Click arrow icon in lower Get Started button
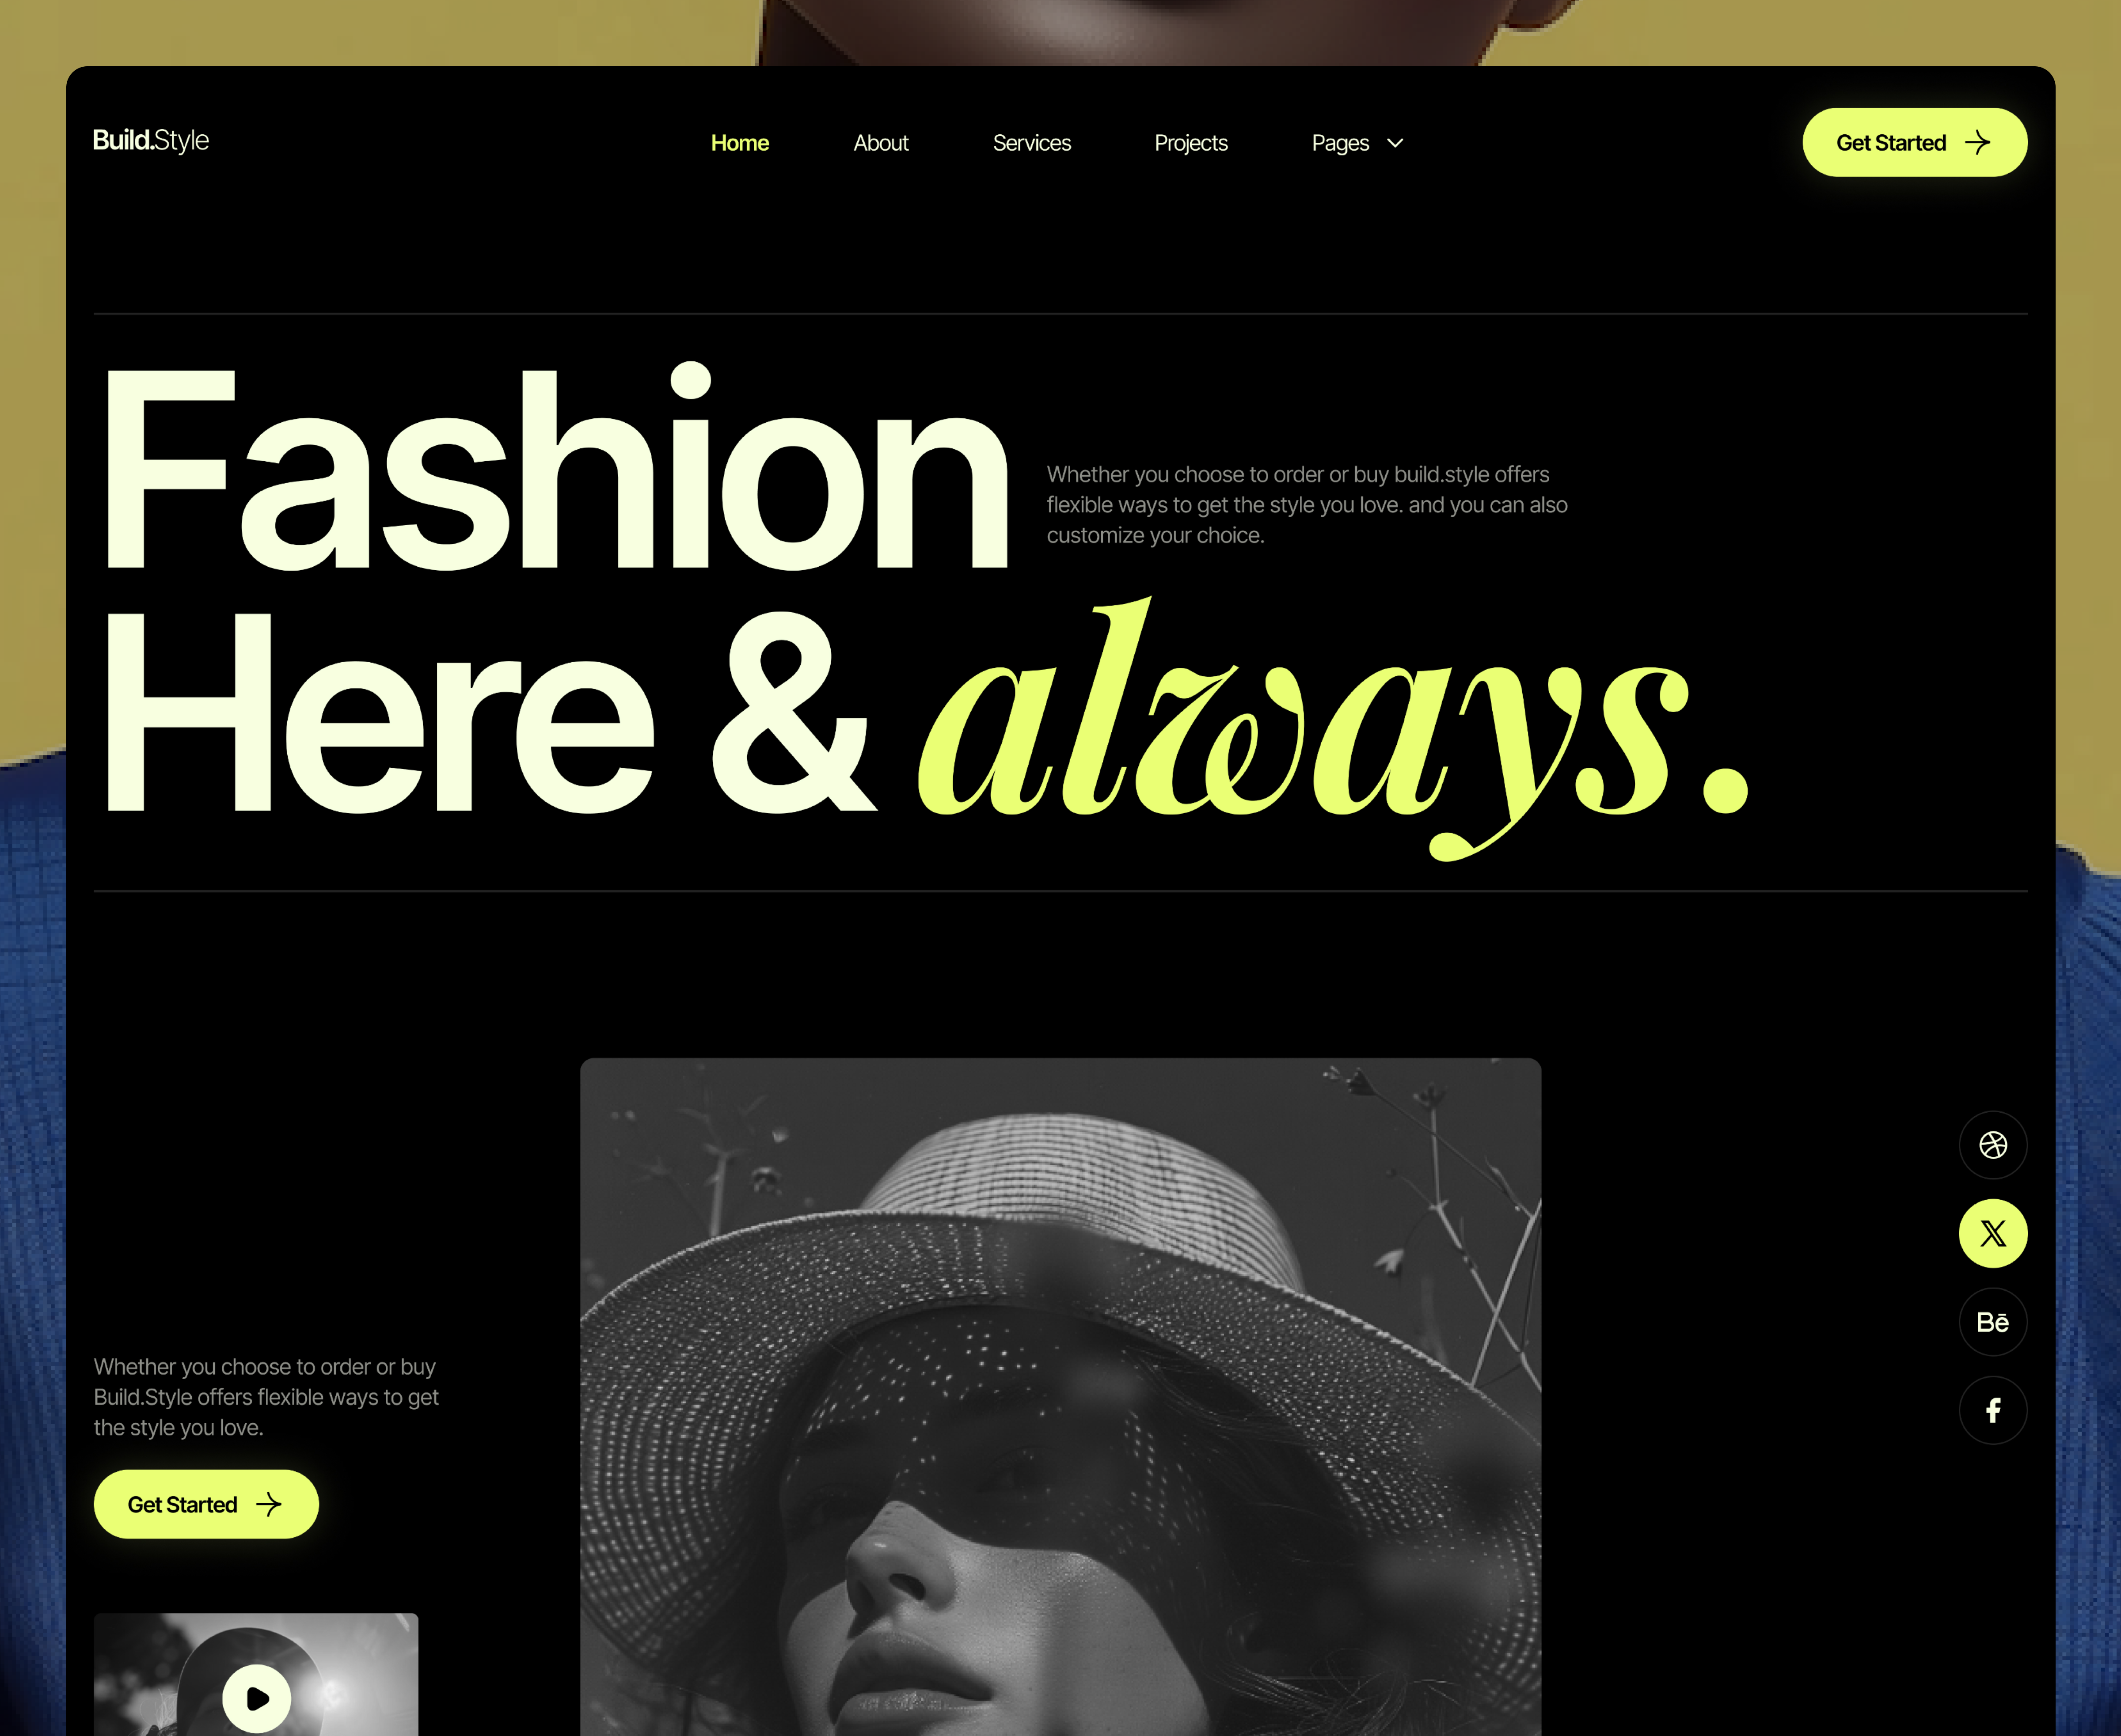Image resolution: width=2121 pixels, height=1736 pixels. click(x=269, y=1505)
